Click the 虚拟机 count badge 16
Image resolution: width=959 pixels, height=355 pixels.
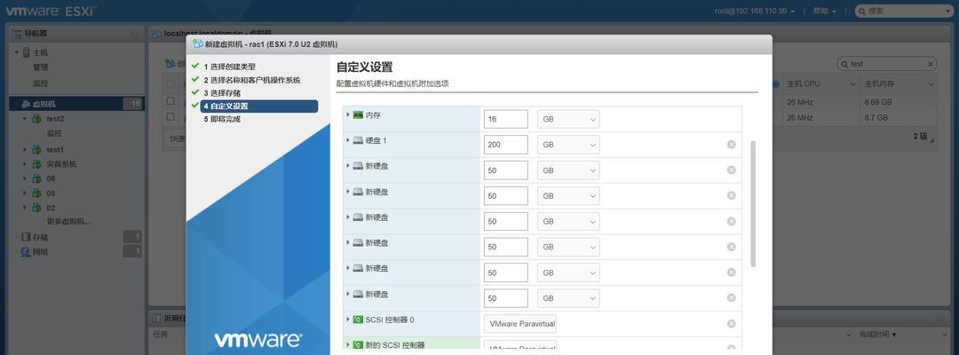point(132,104)
